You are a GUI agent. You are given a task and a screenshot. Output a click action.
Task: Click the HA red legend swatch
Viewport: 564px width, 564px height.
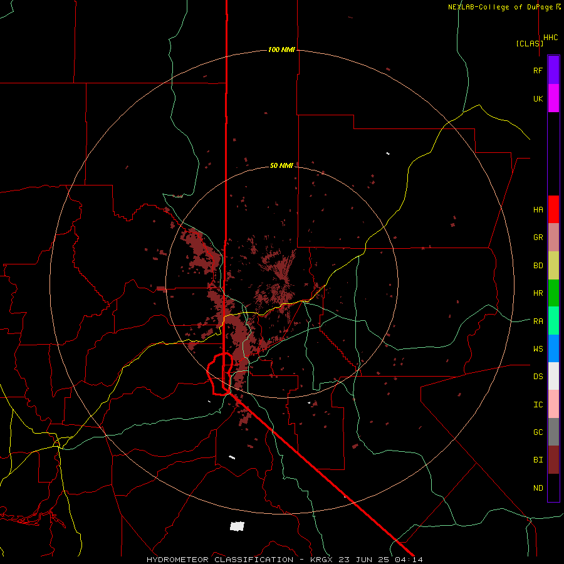[553, 209]
